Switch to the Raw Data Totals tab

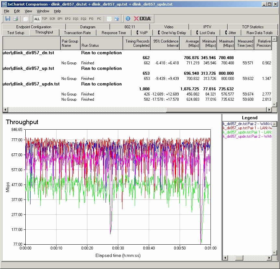260,33
